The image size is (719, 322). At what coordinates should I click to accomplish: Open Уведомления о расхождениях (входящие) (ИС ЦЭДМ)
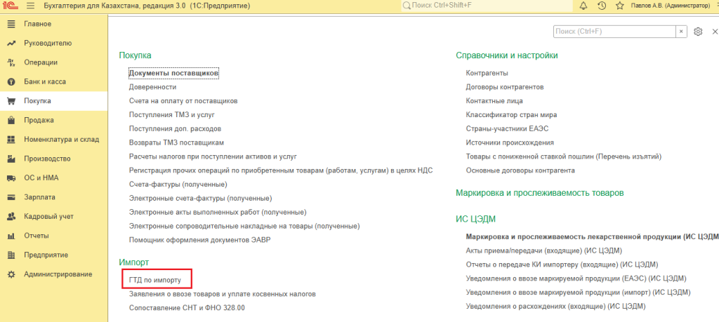(555, 306)
